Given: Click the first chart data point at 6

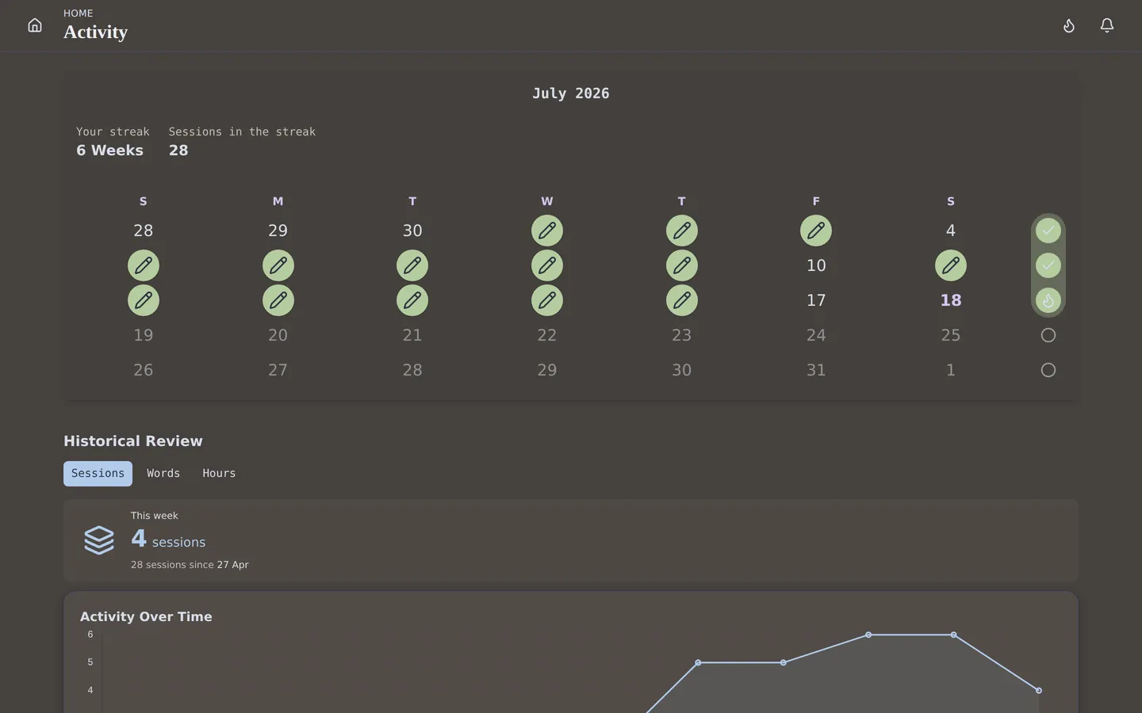Looking at the screenshot, I should point(868,635).
